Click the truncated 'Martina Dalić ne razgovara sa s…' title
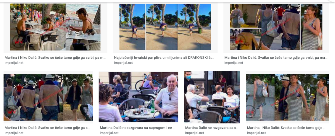The height and width of the screenshot is (136, 335). [x=212, y=128]
